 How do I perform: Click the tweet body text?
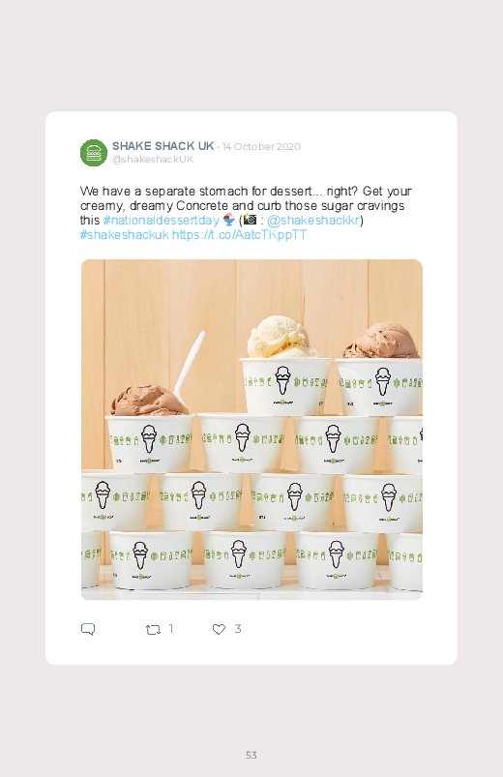[246, 213]
